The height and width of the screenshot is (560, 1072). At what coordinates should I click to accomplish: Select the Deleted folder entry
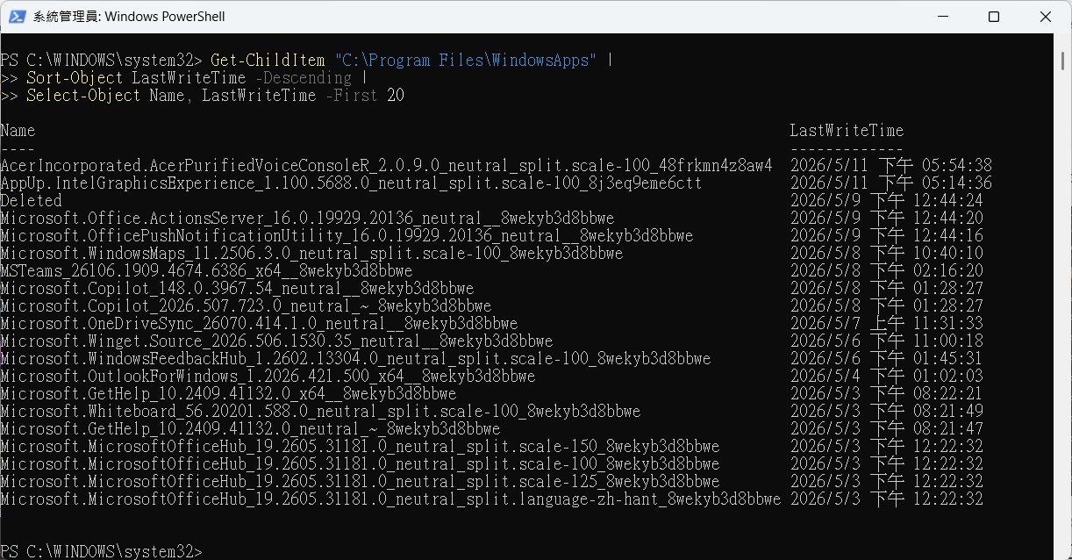pos(31,200)
